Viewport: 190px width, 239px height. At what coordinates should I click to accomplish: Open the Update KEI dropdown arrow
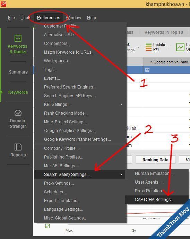point(169,47)
